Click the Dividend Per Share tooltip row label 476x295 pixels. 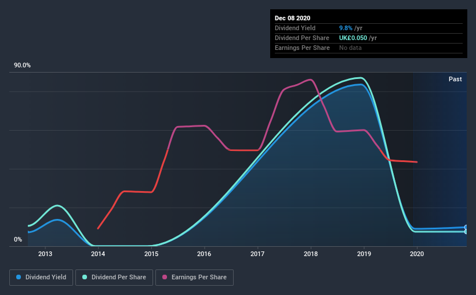(301, 38)
